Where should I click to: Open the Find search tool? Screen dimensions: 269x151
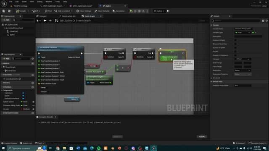(x=48, y=11)
